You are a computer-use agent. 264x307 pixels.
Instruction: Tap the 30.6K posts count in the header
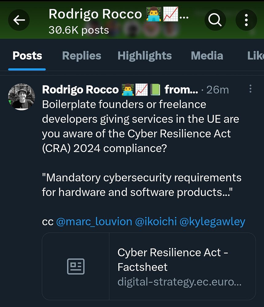[79, 30]
